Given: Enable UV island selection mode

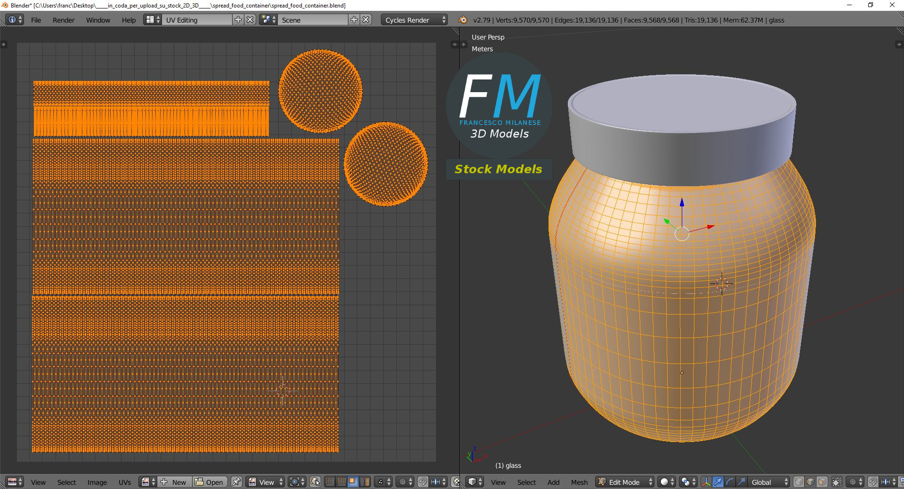Looking at the screenshot, I should 365,482.
